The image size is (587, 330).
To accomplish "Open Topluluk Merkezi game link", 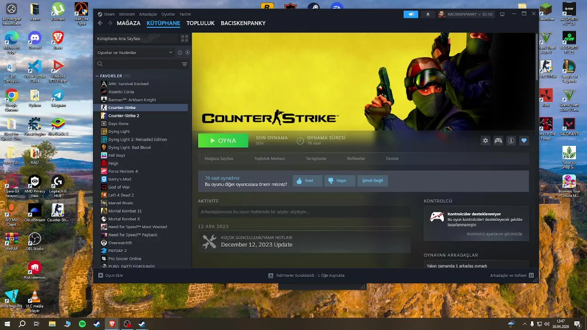I will [270, 159].
